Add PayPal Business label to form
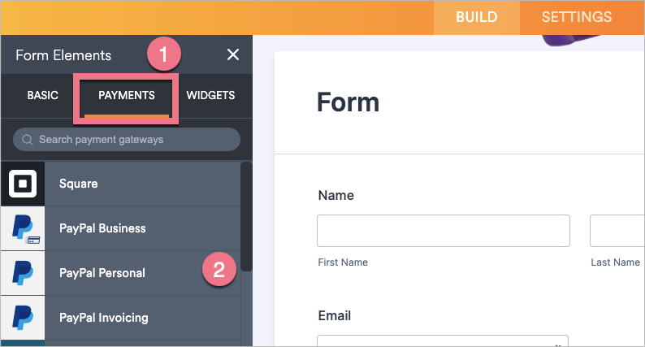This screenshot has height=347, width=645. click(x=102, y=228)
